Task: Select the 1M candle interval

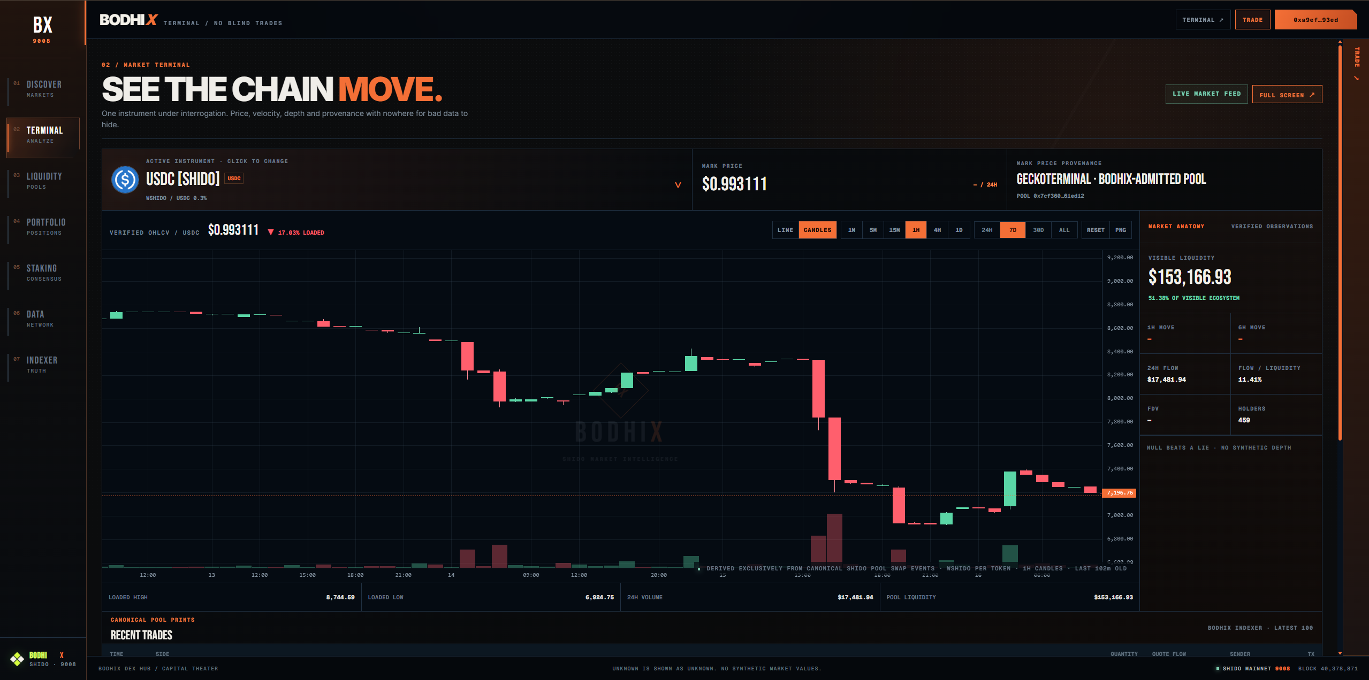Action: coord(851,230)
